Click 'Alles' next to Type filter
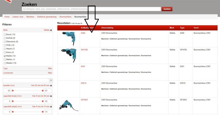 (50, 69)
